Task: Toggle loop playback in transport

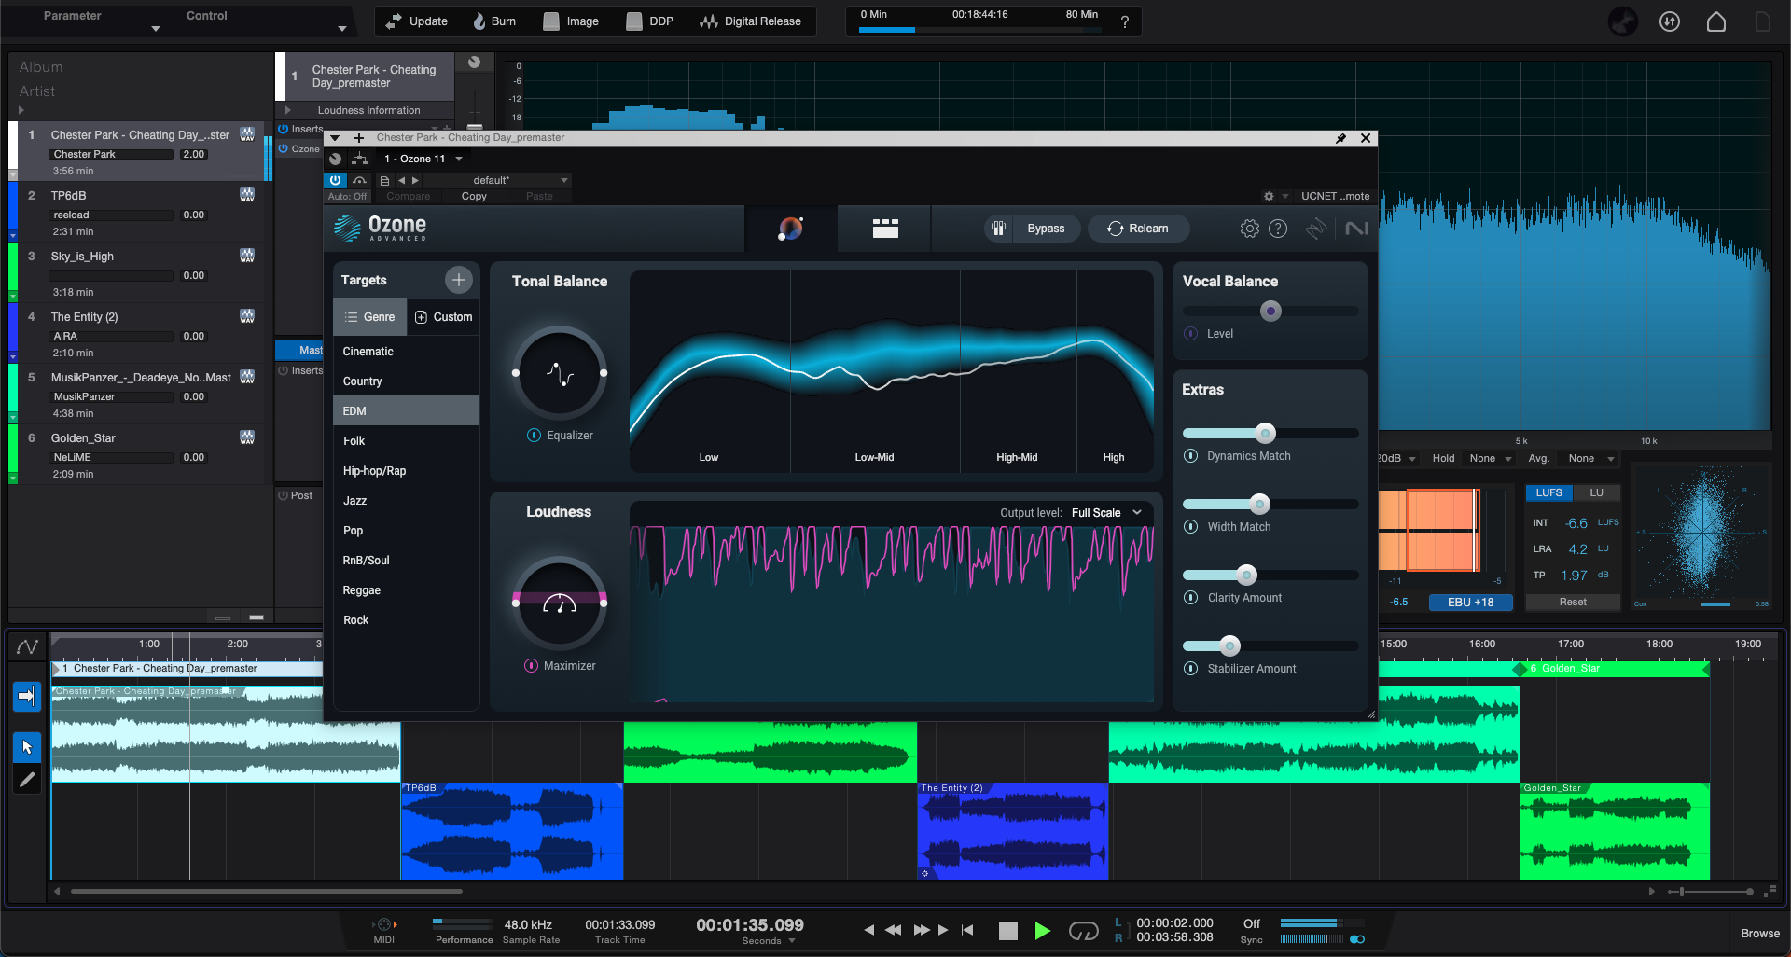Action: tap(1084, 931)
